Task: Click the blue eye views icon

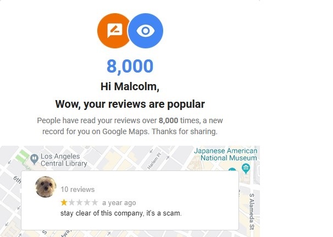Action: click(x=146, y=31)
